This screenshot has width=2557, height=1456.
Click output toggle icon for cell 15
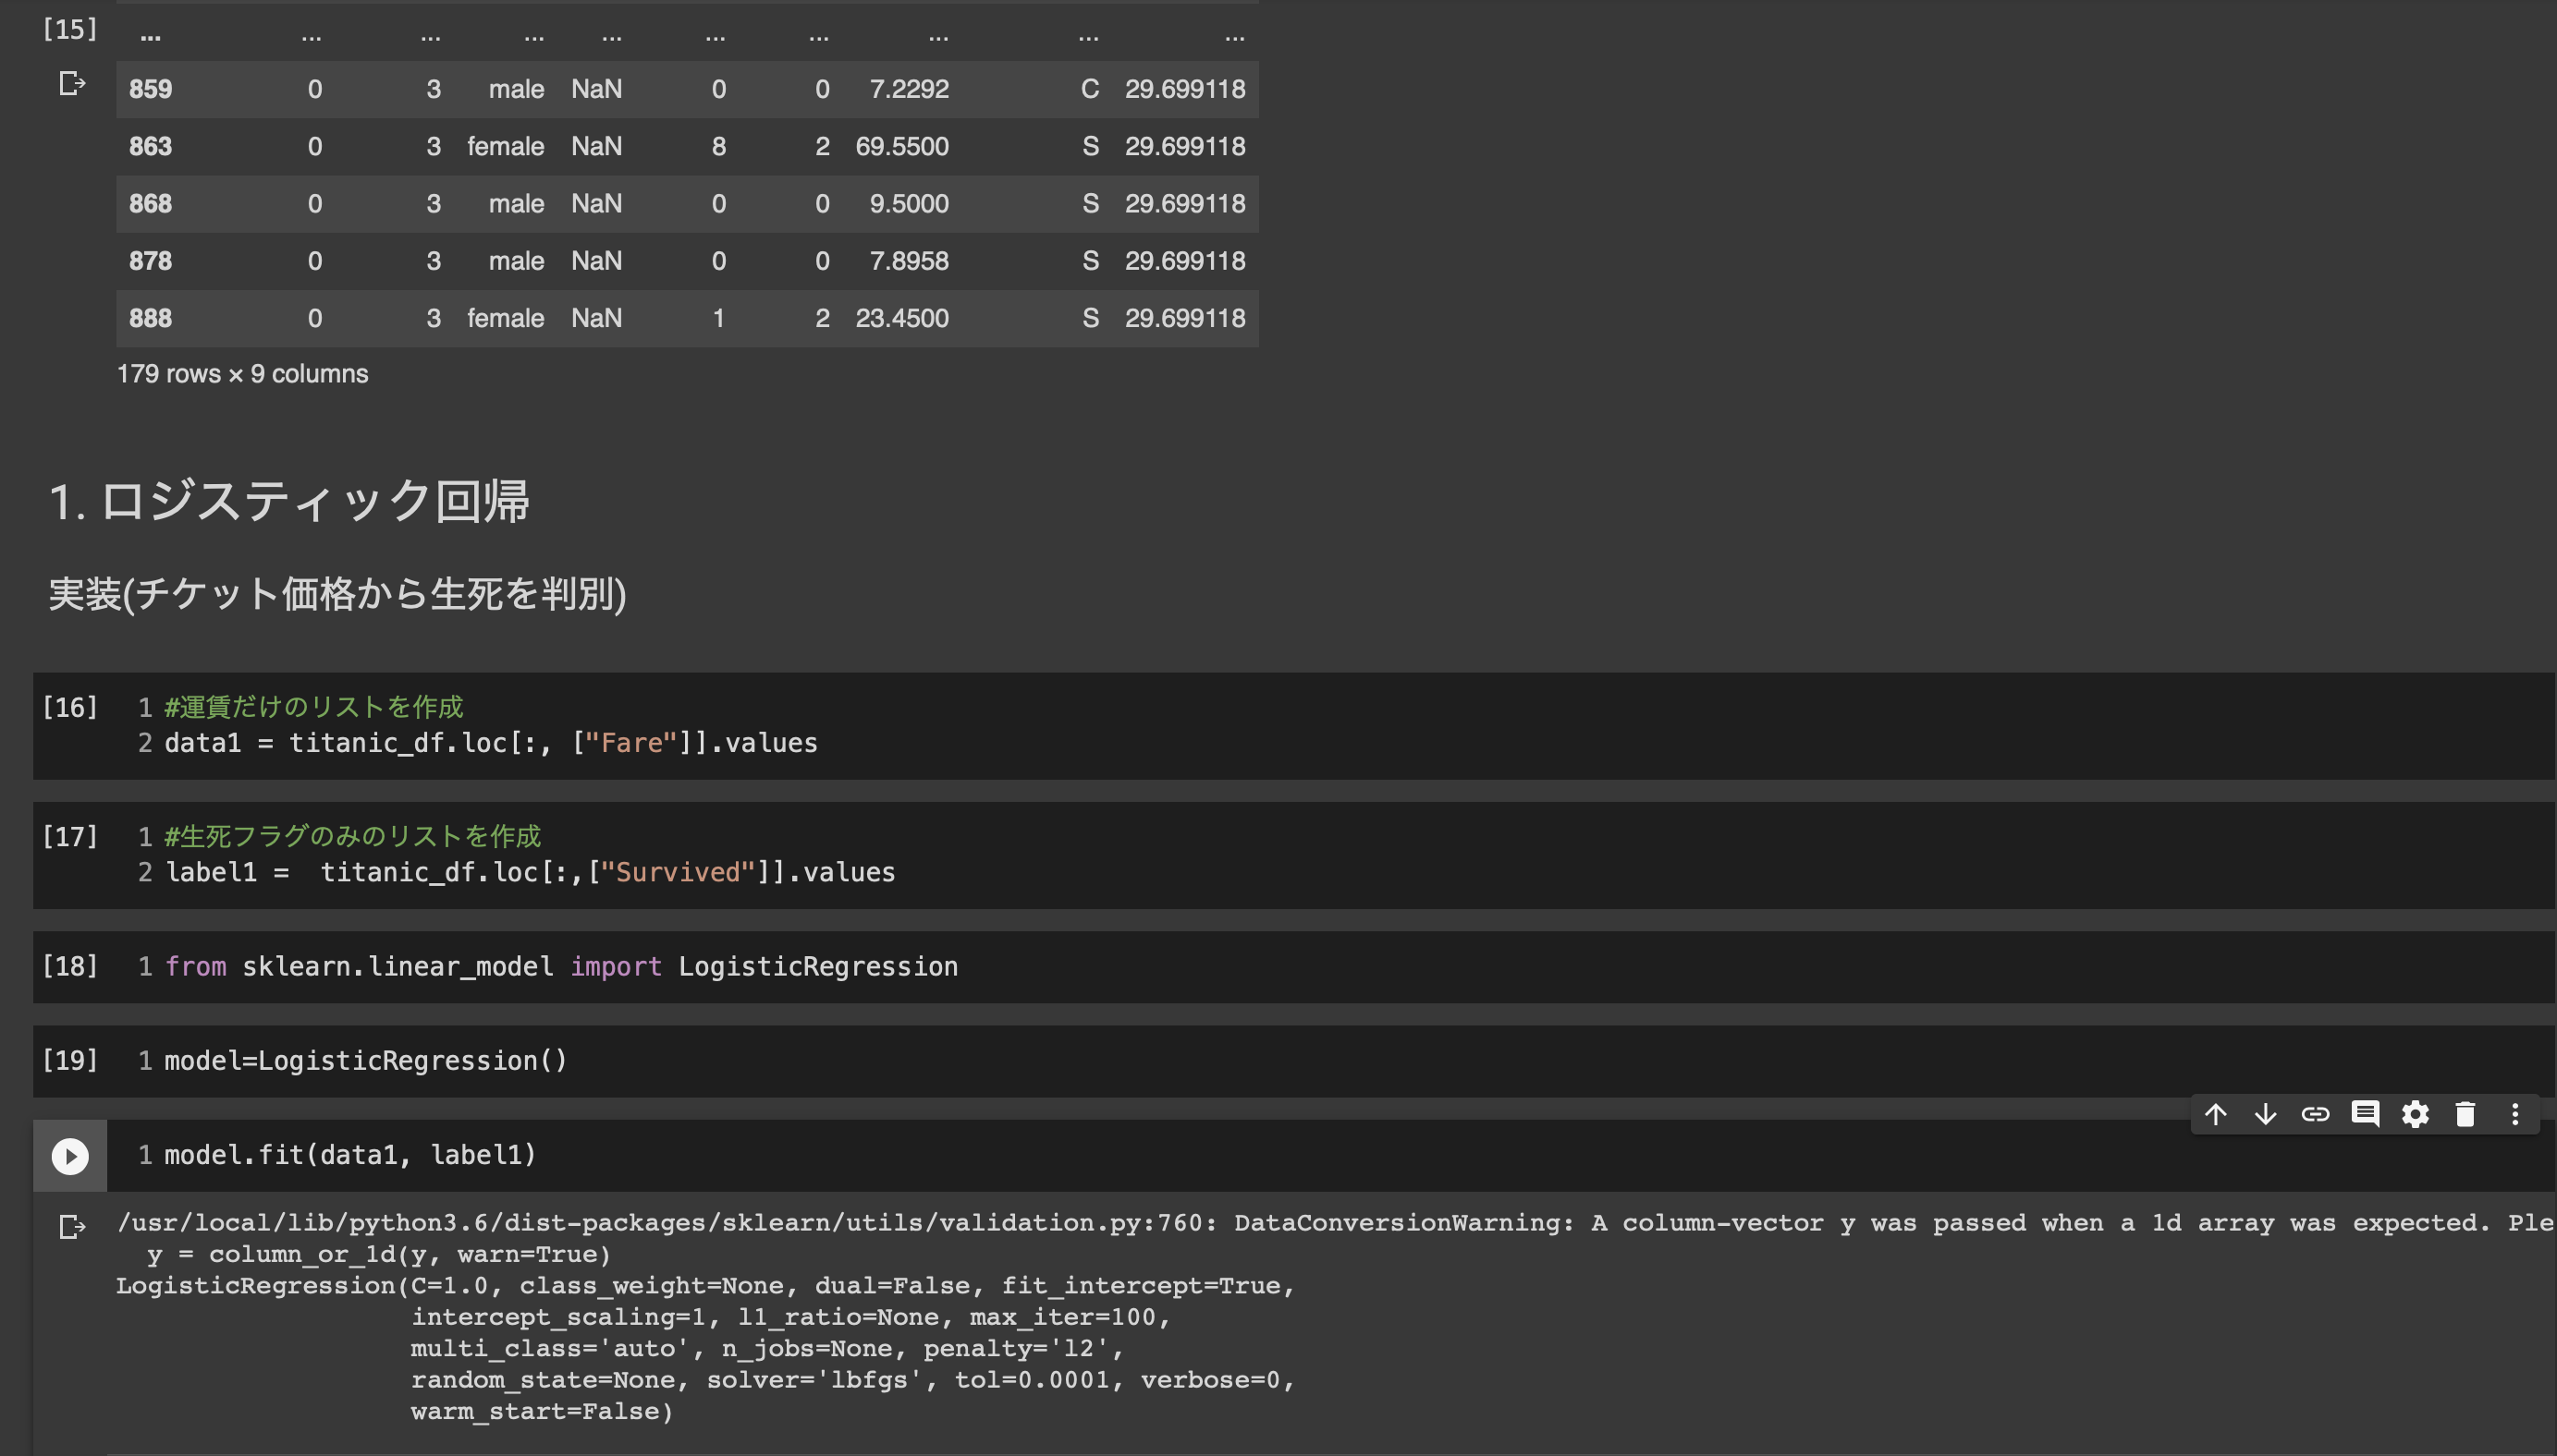71,83
